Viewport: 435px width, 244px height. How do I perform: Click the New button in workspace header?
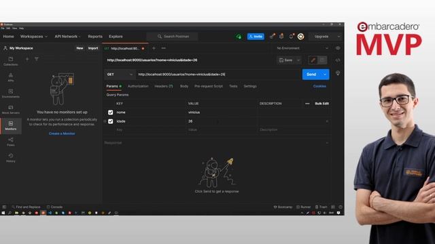point(80,48)
